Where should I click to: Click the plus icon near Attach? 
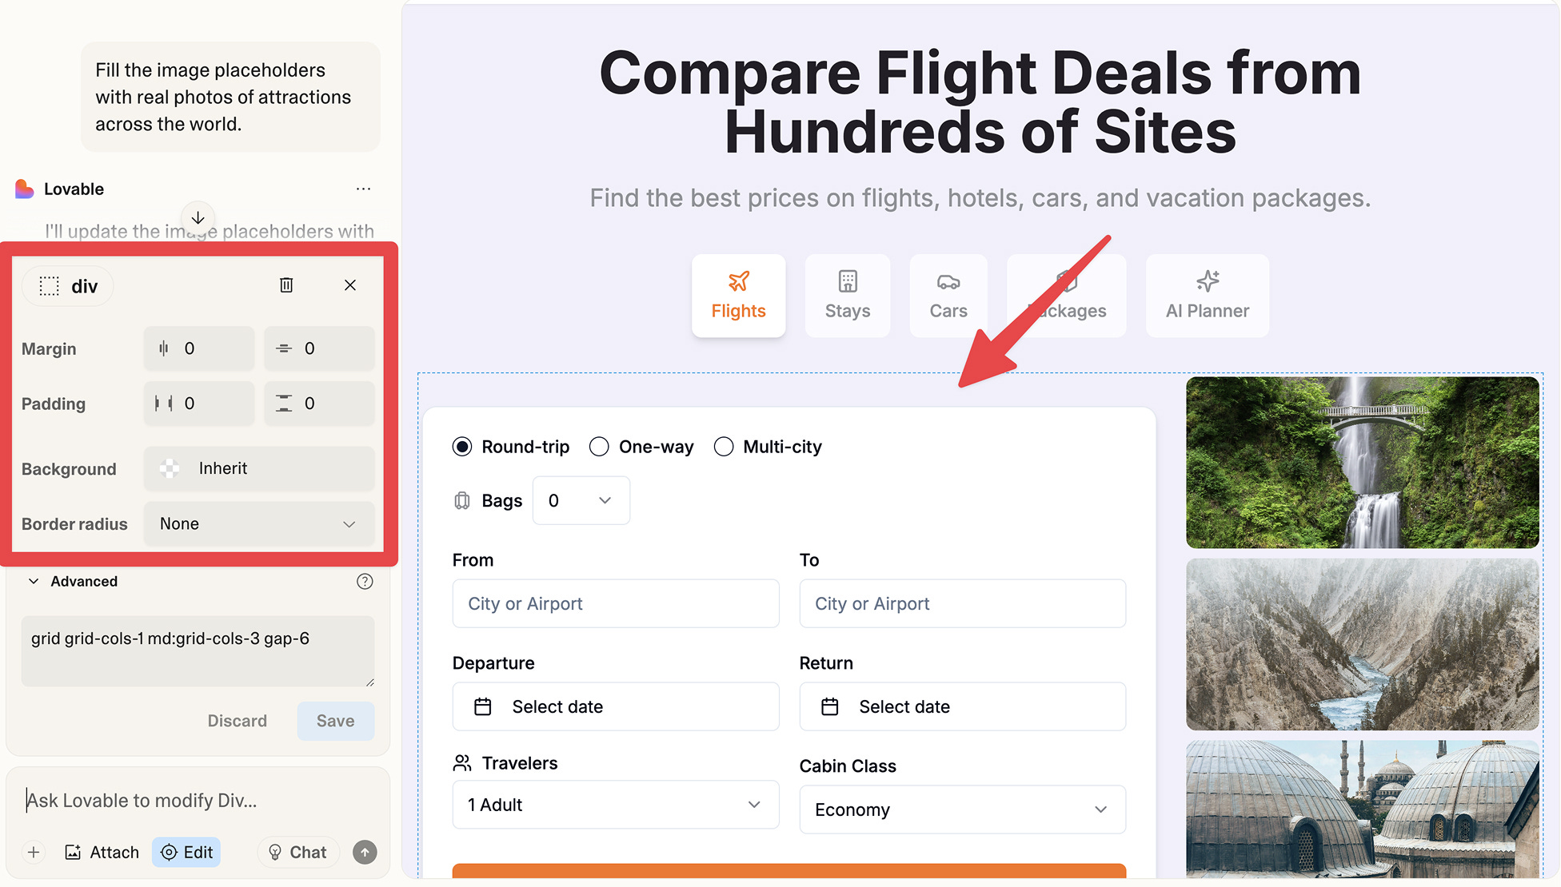[x=34, y=853]
